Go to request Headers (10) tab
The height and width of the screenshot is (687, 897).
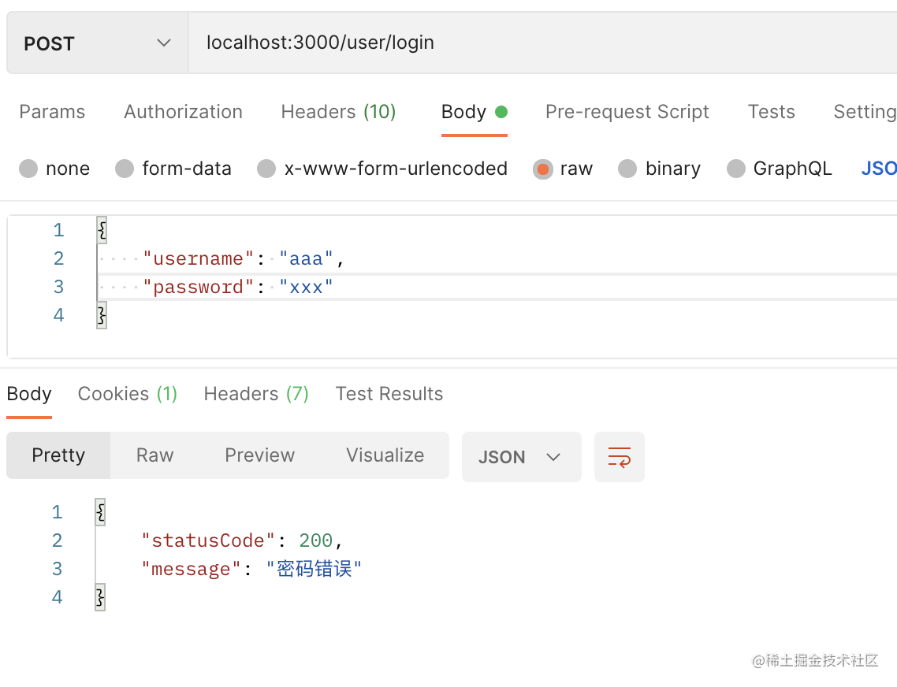pos(338,112)
